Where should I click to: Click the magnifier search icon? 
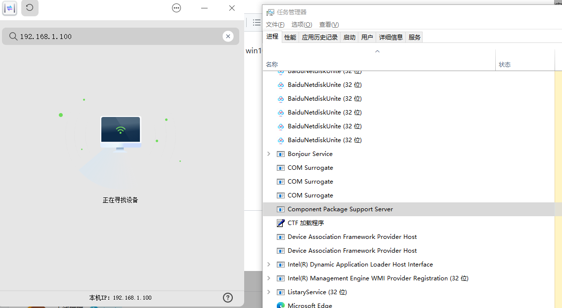click(x=13, y=36)
